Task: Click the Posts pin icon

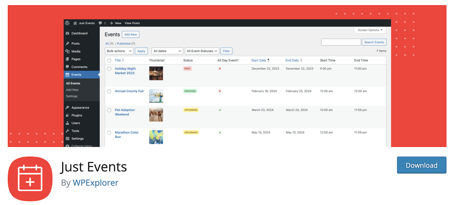Action: tap(67, 43)
